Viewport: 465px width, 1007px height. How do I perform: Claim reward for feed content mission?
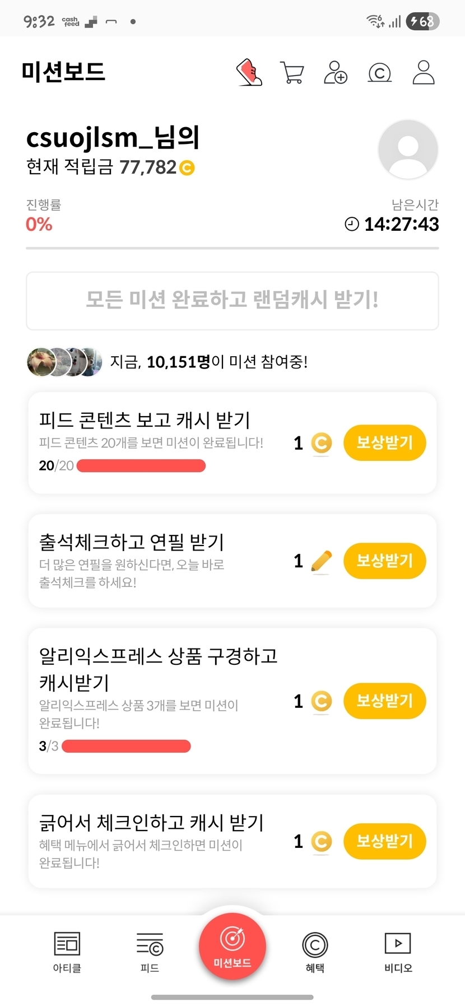384,443
